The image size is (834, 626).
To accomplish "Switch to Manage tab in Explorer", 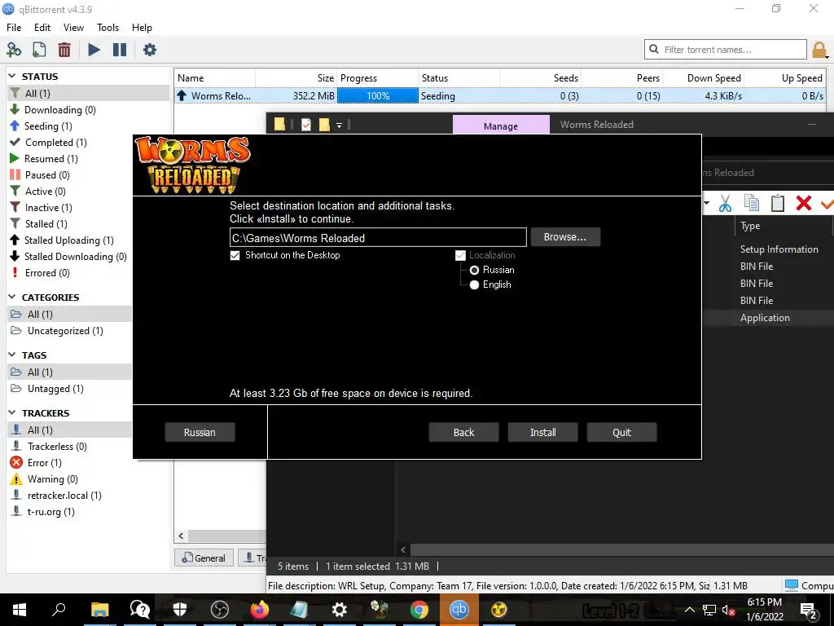I will pos(501,126).
